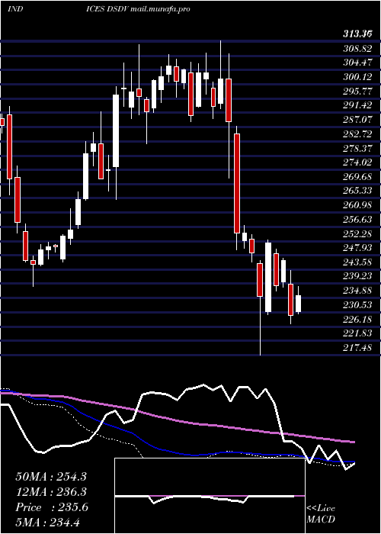Viewport: 381px width, 534px height.
Task: Click the IND ticker text at top-left
Action: tap(15, 9)
